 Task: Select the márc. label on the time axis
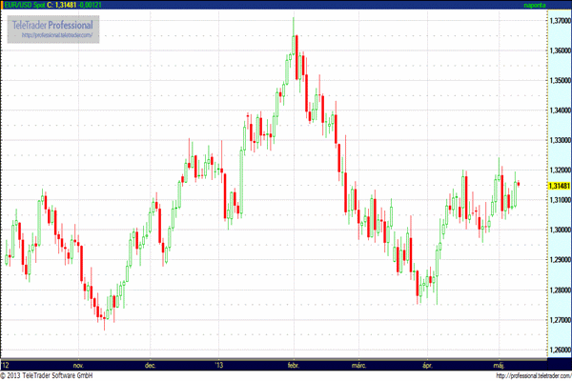[359, 365]
